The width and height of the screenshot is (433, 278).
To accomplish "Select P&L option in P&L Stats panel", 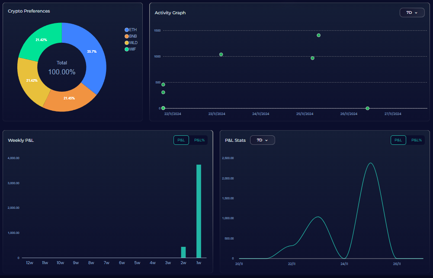I will (398, 140).
